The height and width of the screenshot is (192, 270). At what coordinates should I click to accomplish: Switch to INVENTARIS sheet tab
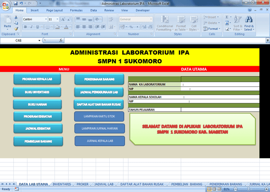[x=62, y=184]
